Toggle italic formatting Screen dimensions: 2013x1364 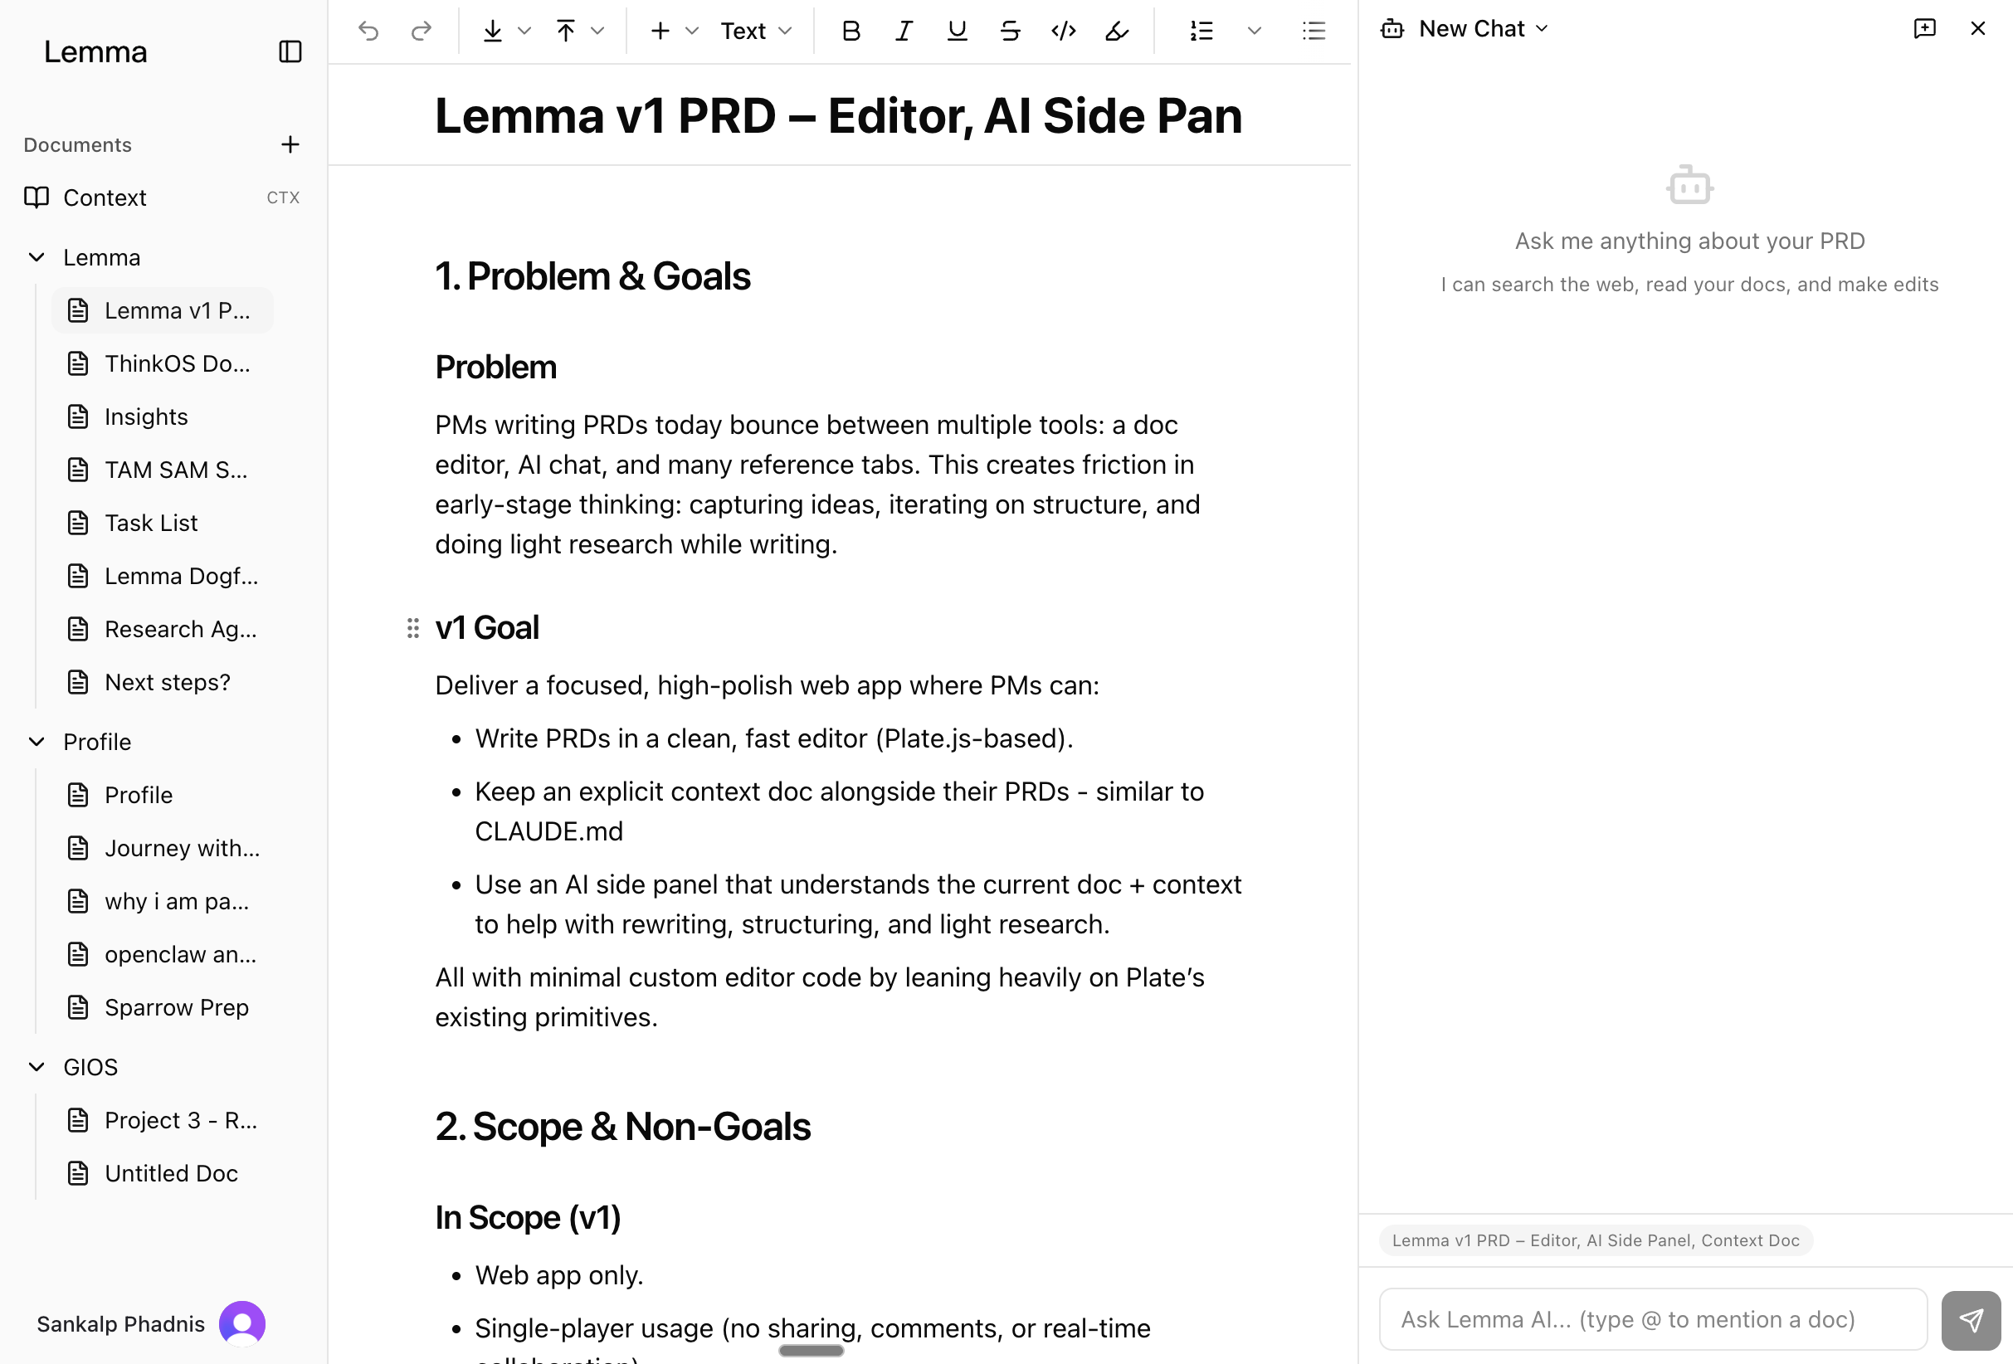click(x=904, y=31)
